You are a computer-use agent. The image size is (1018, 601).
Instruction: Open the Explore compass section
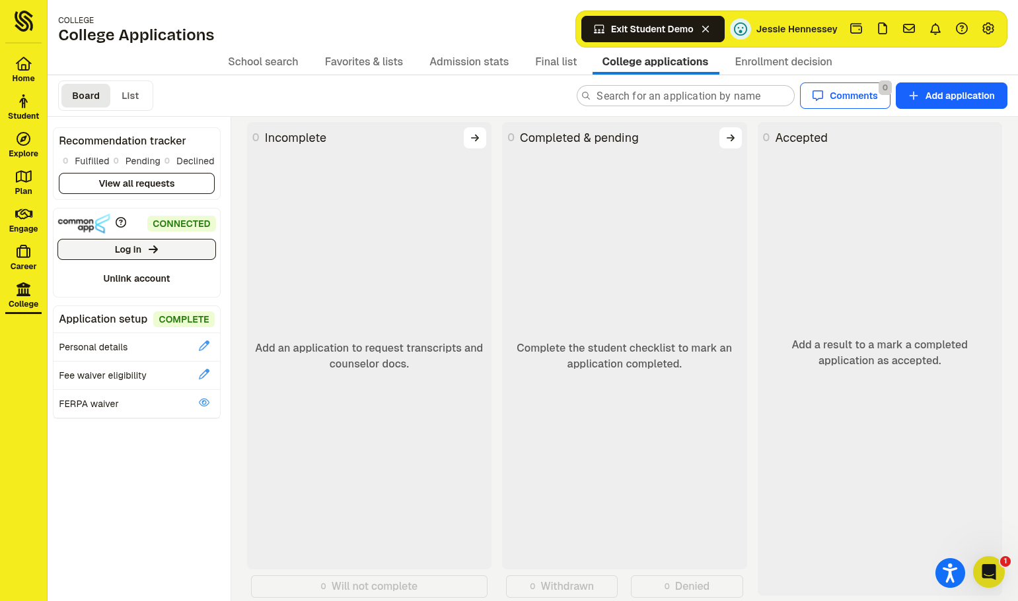pyautogui.click(x=23, y=144)
